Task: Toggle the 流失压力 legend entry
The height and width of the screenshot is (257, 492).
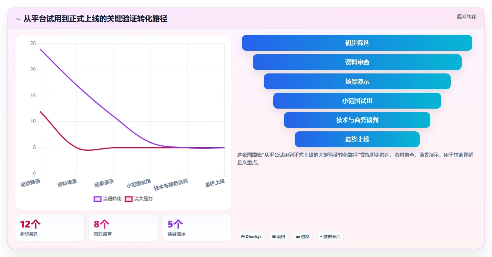Action: pyautogui.click(x=139, y=199)
